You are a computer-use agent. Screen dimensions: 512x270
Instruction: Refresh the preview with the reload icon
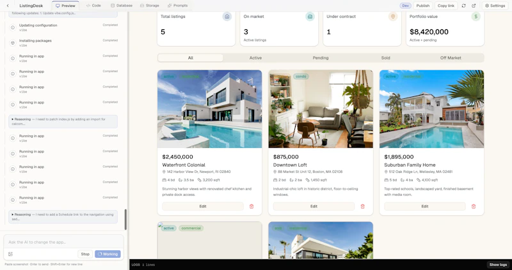(463, 6)
